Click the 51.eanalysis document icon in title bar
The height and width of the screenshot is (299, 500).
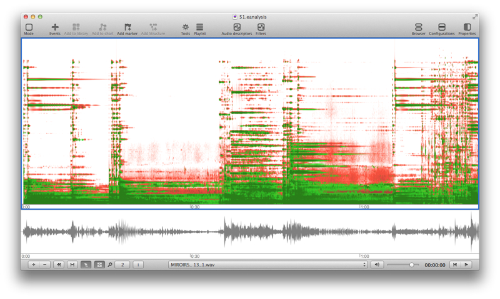235,17
